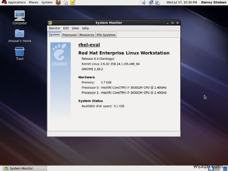The image size is (228, 171).
Task: Open the Help menu
Action: click(x=85, y=28)
